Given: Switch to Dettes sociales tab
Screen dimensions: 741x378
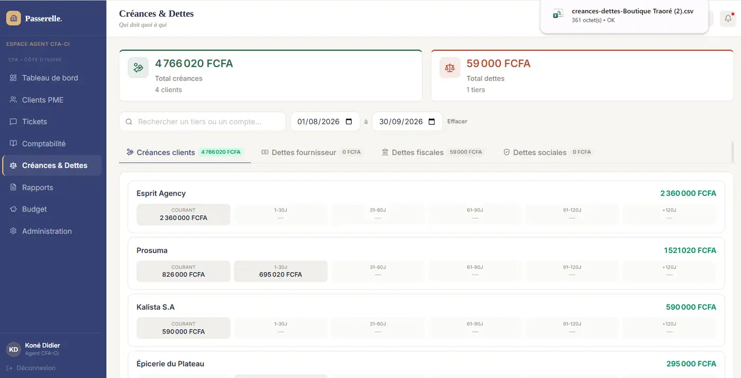Looking at the screenshot, I should coord(548,152).
